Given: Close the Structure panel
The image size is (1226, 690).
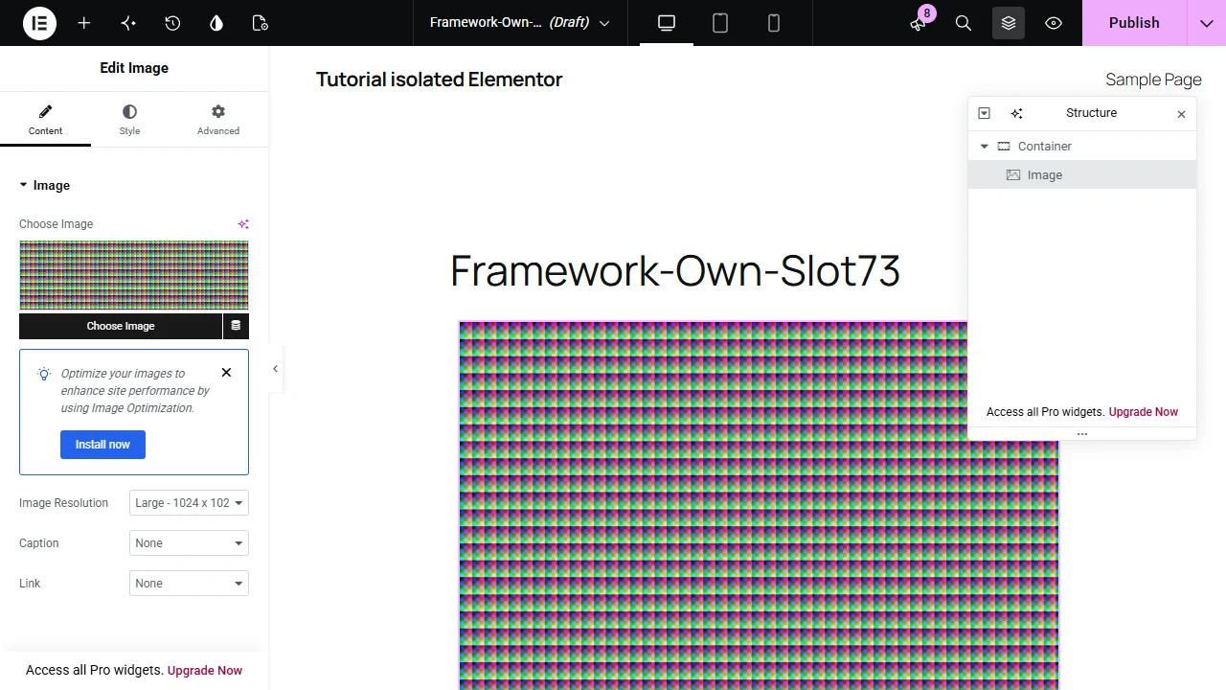Looking at the screenshot, I should coord(1181,114).
